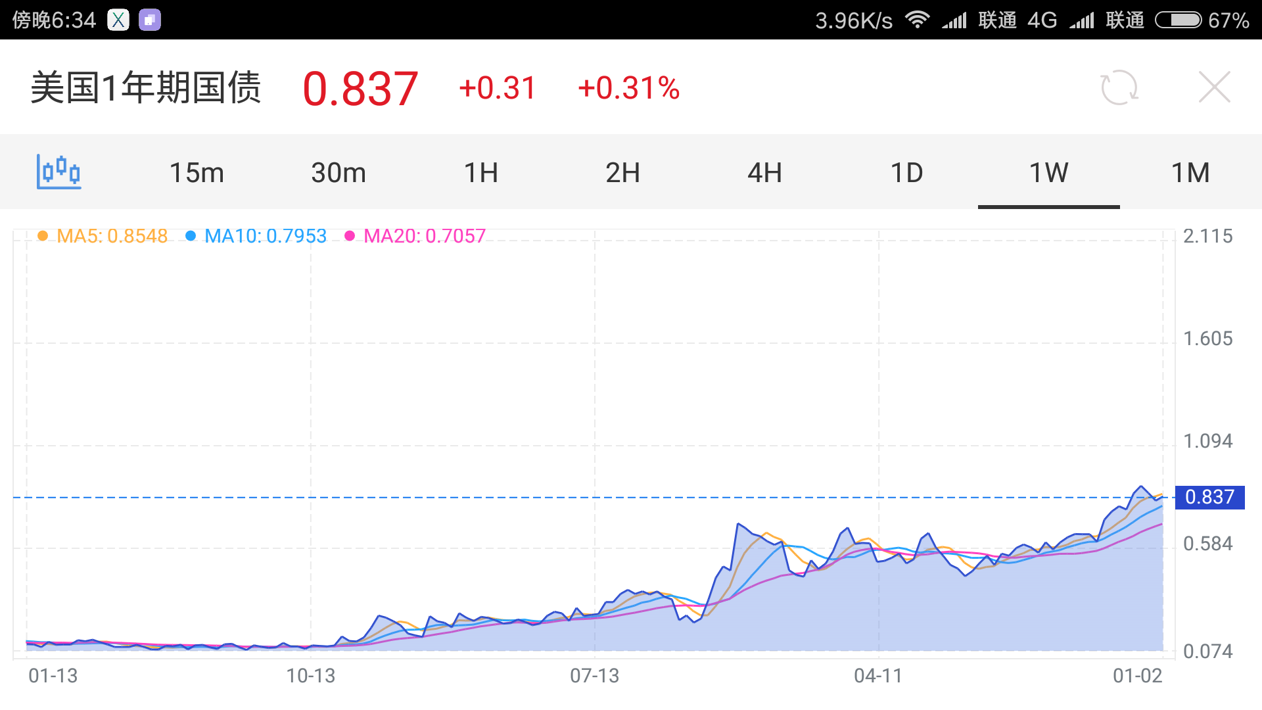Tap the refresh quotes icon

pos(1119,87)
